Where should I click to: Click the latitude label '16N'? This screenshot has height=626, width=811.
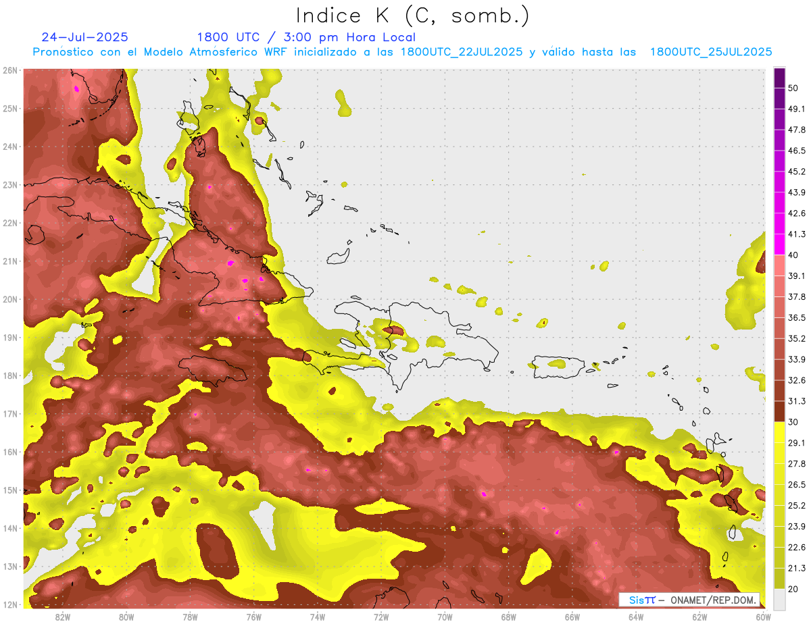pos(10,452)
